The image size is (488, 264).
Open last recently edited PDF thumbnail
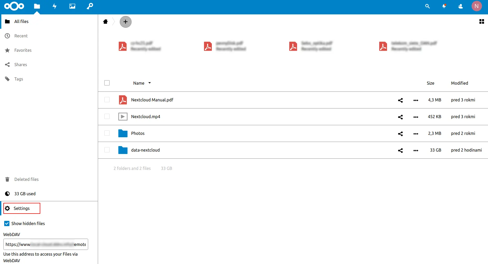click(x=383, y=46)
